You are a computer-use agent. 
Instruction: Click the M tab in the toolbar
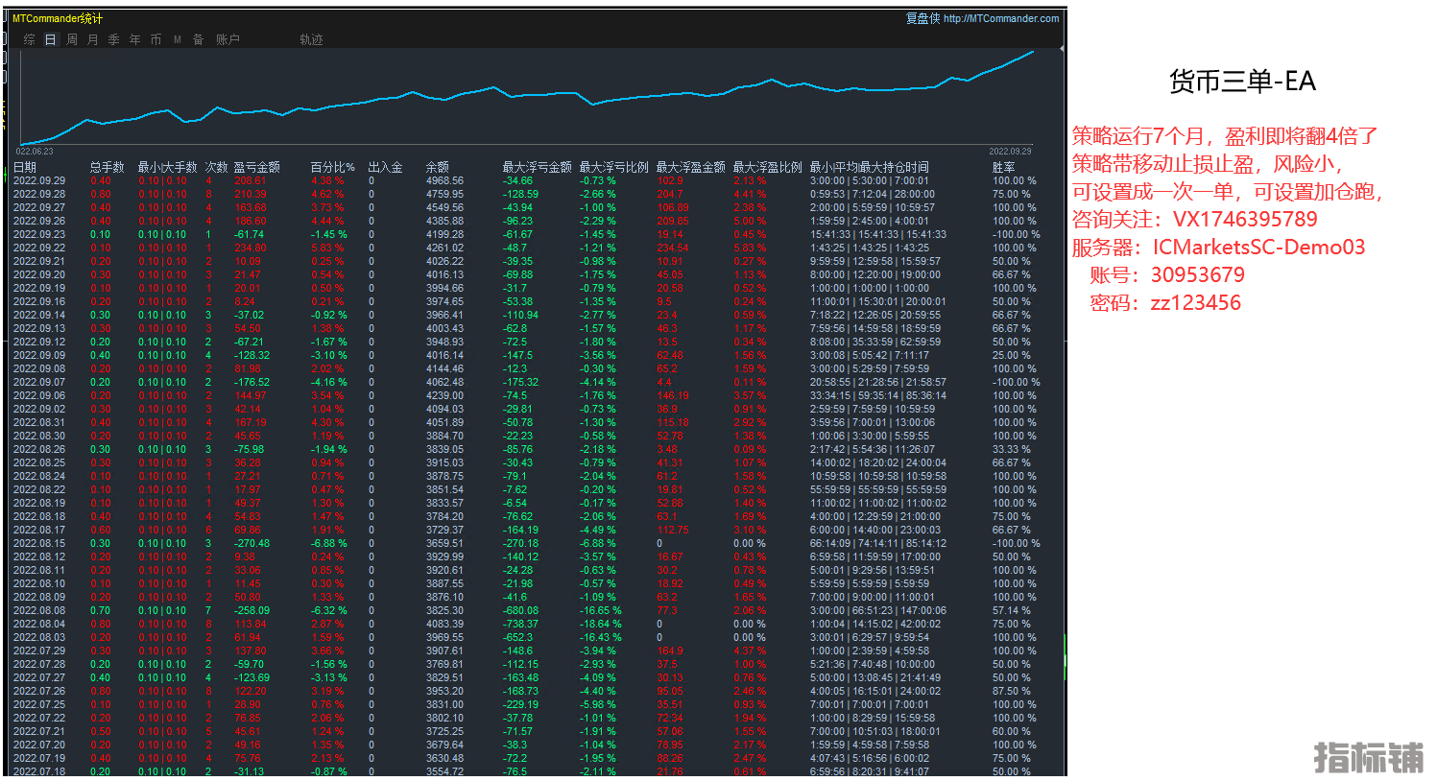[x=178, y=39]
